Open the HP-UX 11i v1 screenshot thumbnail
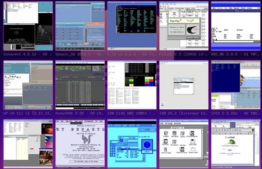This screenshot has width=262, height=169. (x=28, y=85)
